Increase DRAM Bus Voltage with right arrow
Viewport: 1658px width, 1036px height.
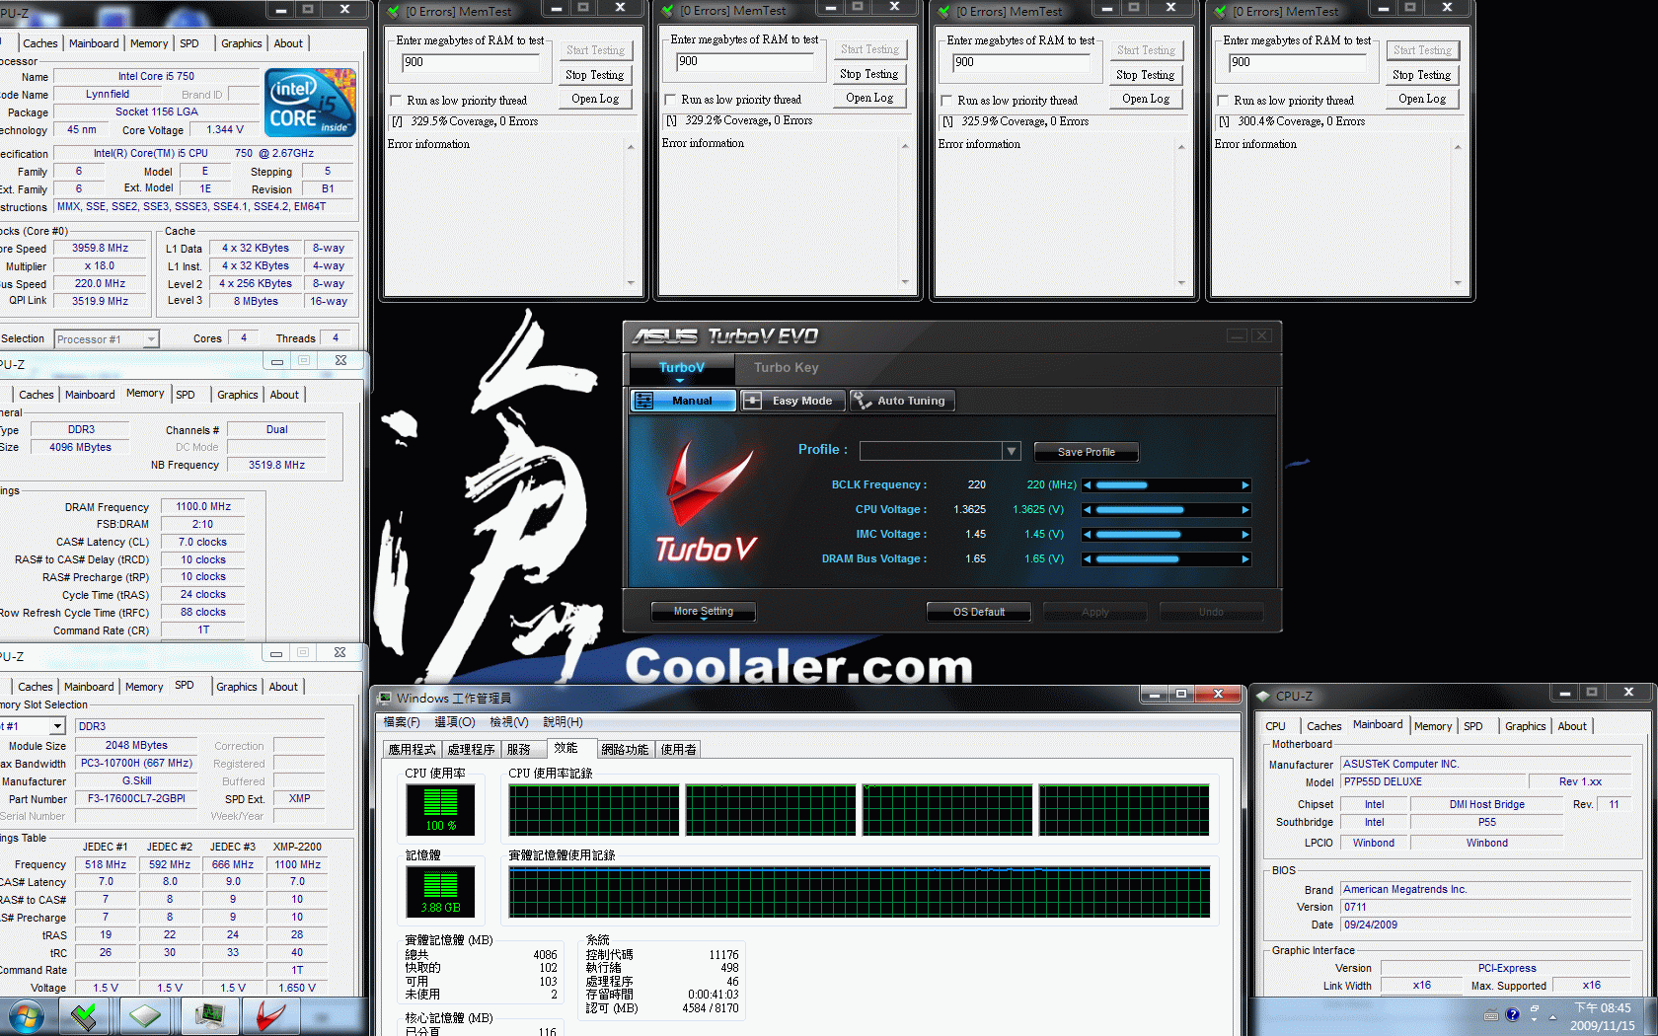(1245, 559)
